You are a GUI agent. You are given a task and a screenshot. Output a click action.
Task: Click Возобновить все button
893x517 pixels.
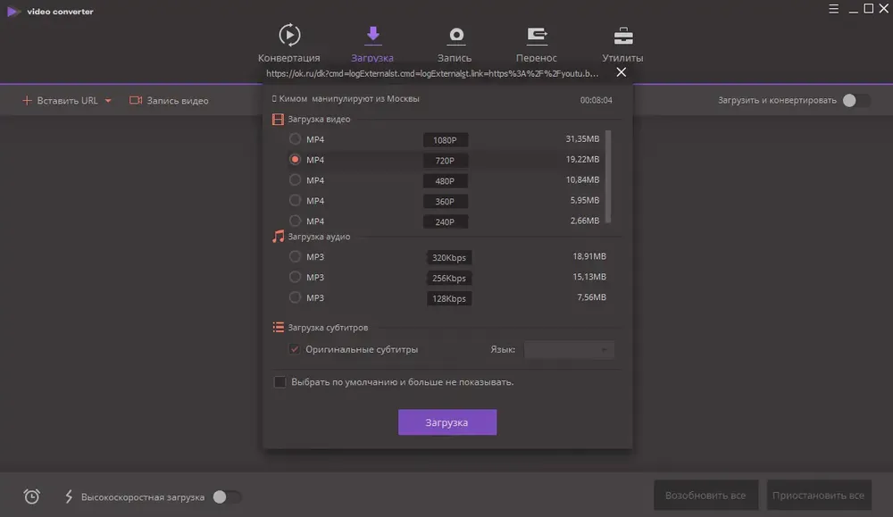click(x=705, y=496)
